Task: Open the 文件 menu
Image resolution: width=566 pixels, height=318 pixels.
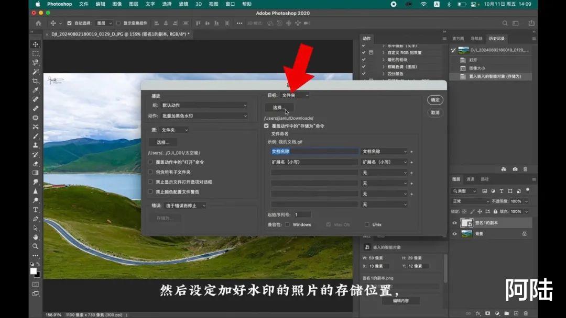Action: click(x=84, y=4)
